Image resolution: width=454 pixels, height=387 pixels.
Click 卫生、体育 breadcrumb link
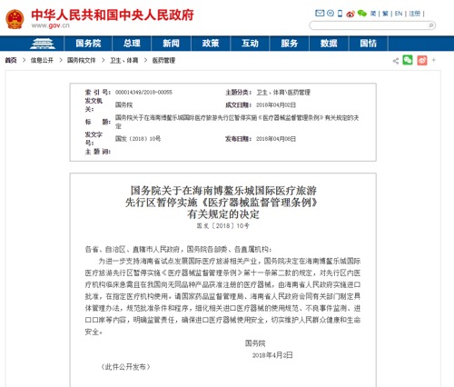click(x=123, y=61)
